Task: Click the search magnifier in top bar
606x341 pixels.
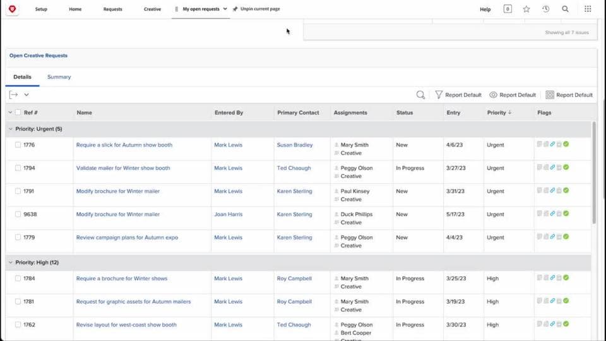Action: coord(565,9)
